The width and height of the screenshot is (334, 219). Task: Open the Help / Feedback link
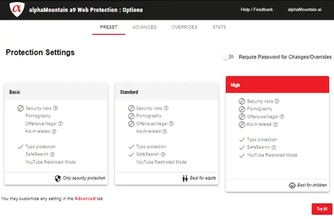tap(257, 9)
